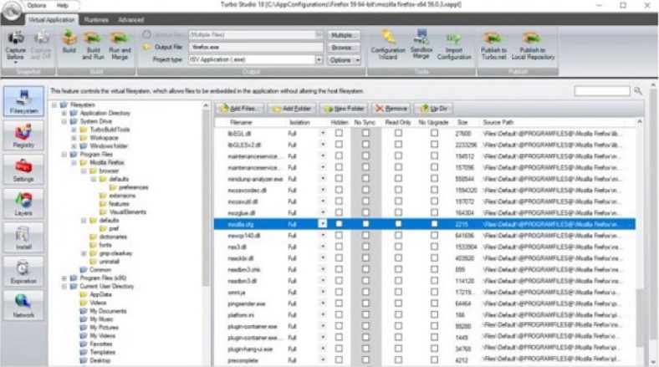Click Publish to Local Repository icon

pyautogui.click(x=533, y=46)
